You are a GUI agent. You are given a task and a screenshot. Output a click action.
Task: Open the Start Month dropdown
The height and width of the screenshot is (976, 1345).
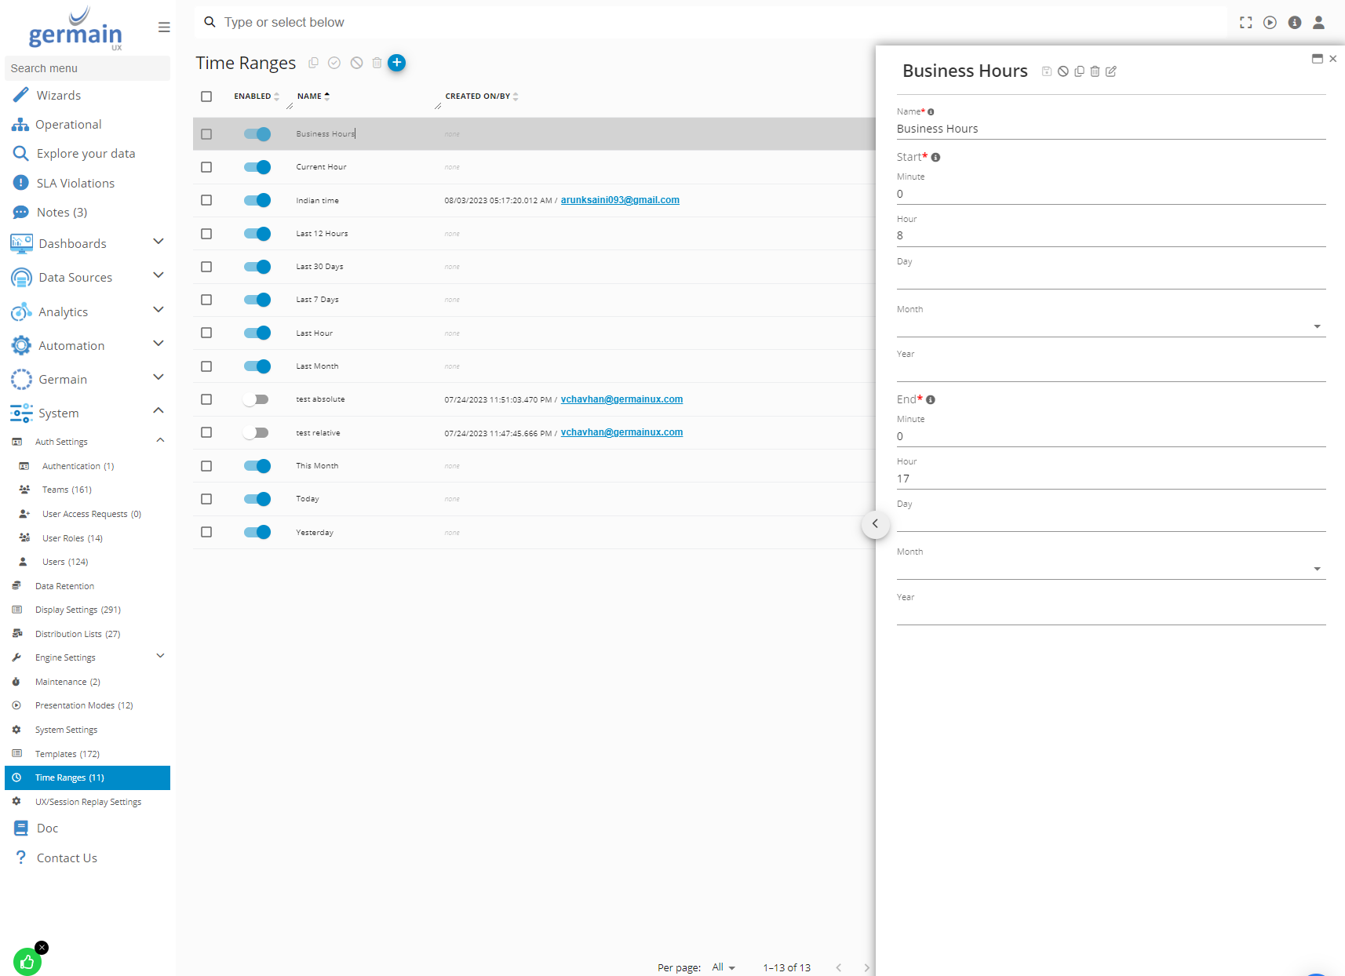click(1110, 326)
